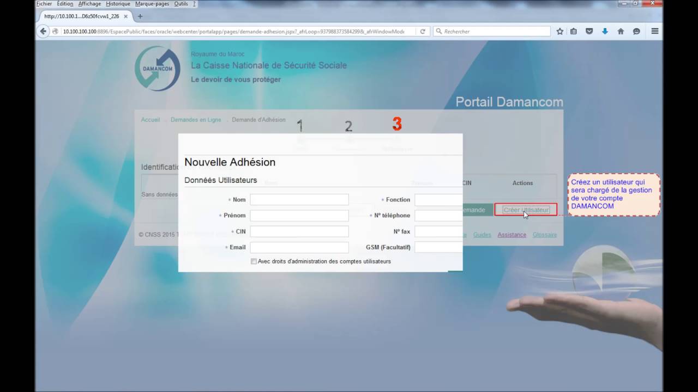Go to browser home page icon
The height and width of the screenshot is (392, 698).
click(x=621, y=32)
